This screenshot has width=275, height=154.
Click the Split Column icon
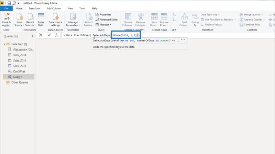pyautogui.click(x=185, y=17)
